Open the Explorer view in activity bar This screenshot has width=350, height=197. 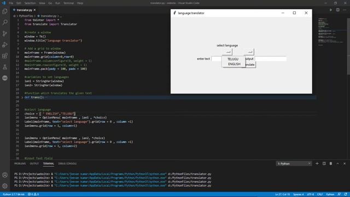tap(5, 11)
